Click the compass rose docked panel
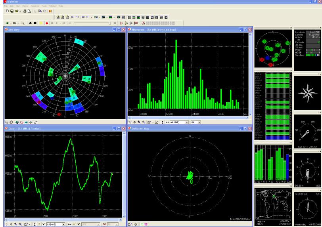The image size is (322, 227). point(307,93)
